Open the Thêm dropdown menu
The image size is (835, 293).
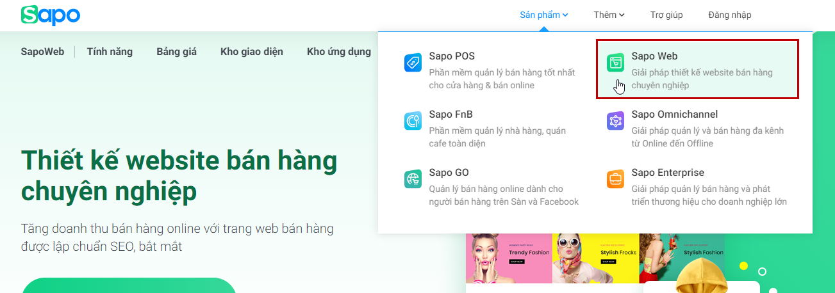(609, 15)
